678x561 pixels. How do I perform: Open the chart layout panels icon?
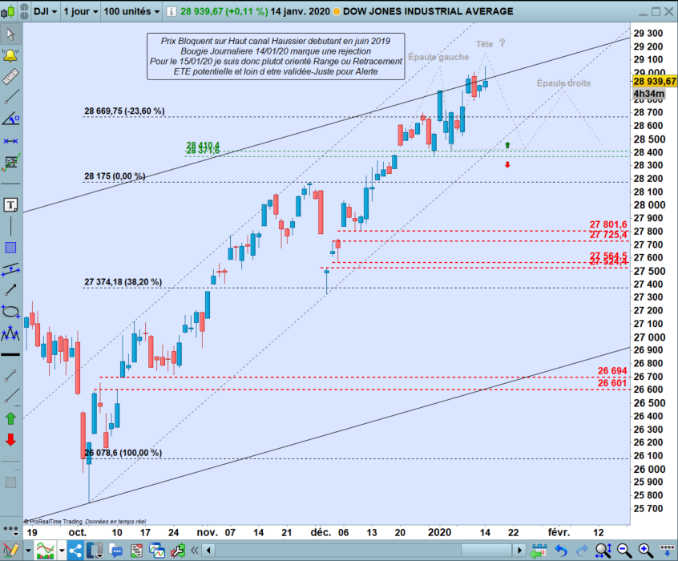95,551
